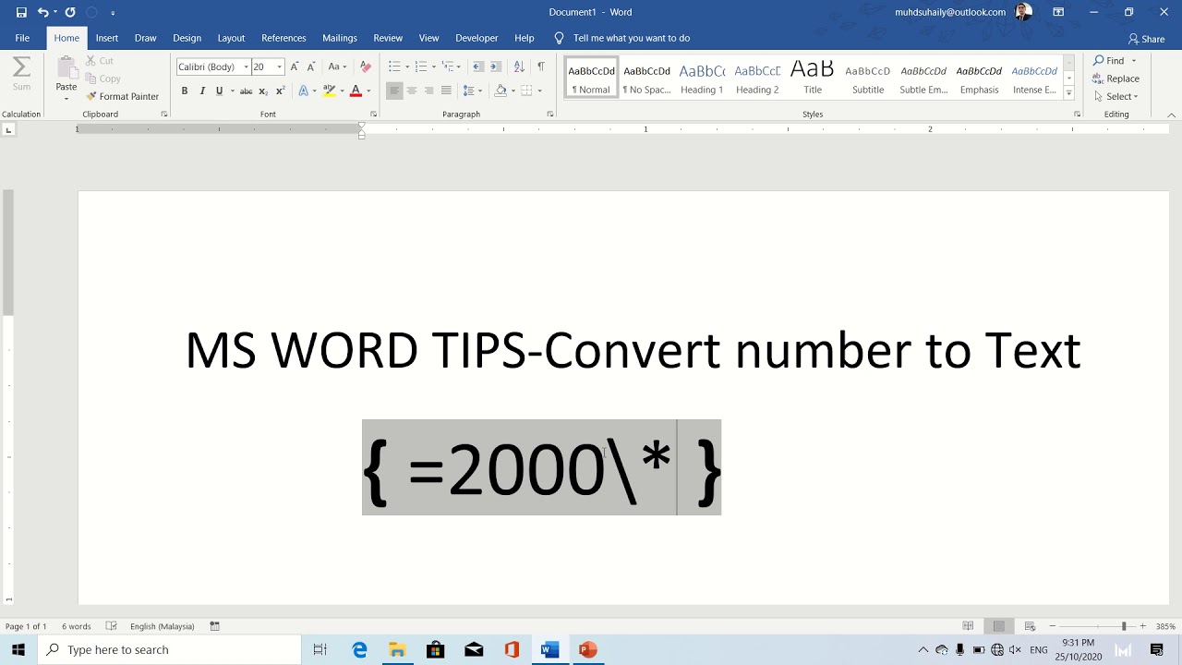
Task: Go to the References tab
Action: (x=283, y=38)
